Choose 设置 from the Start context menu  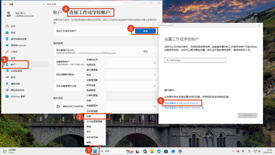pos(89,116)
